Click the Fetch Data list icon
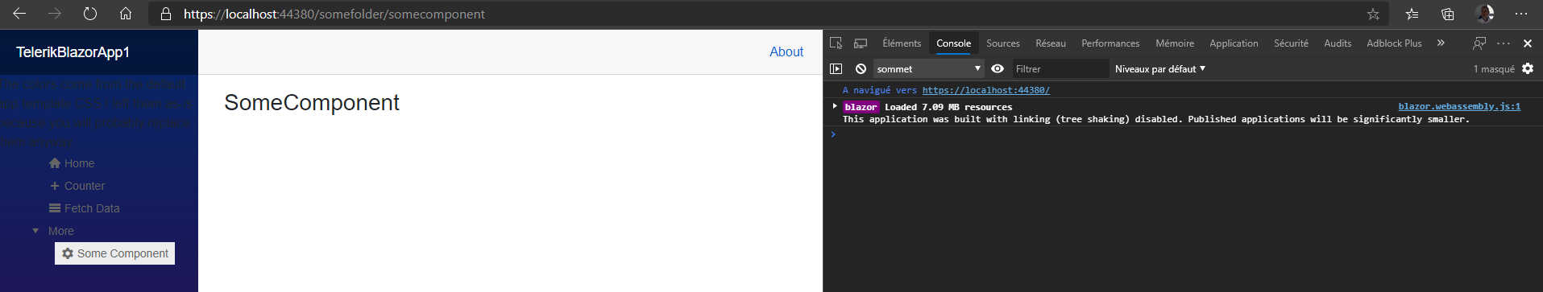This screenshot has width=1543, height=292. tap(55, 208)
